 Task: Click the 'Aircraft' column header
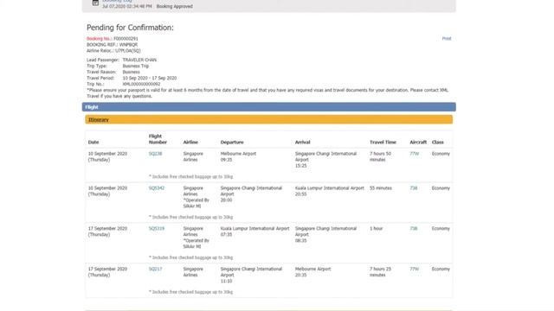pyautogui.click(x=418, y=143)
